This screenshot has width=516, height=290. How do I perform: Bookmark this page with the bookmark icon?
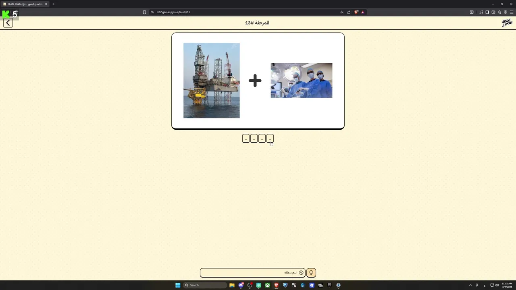pos(144,12)
